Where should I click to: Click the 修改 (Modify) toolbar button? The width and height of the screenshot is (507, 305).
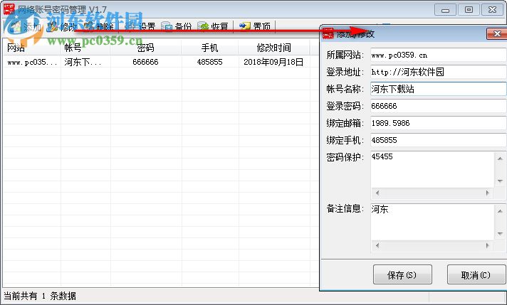(x=61, y=27)
